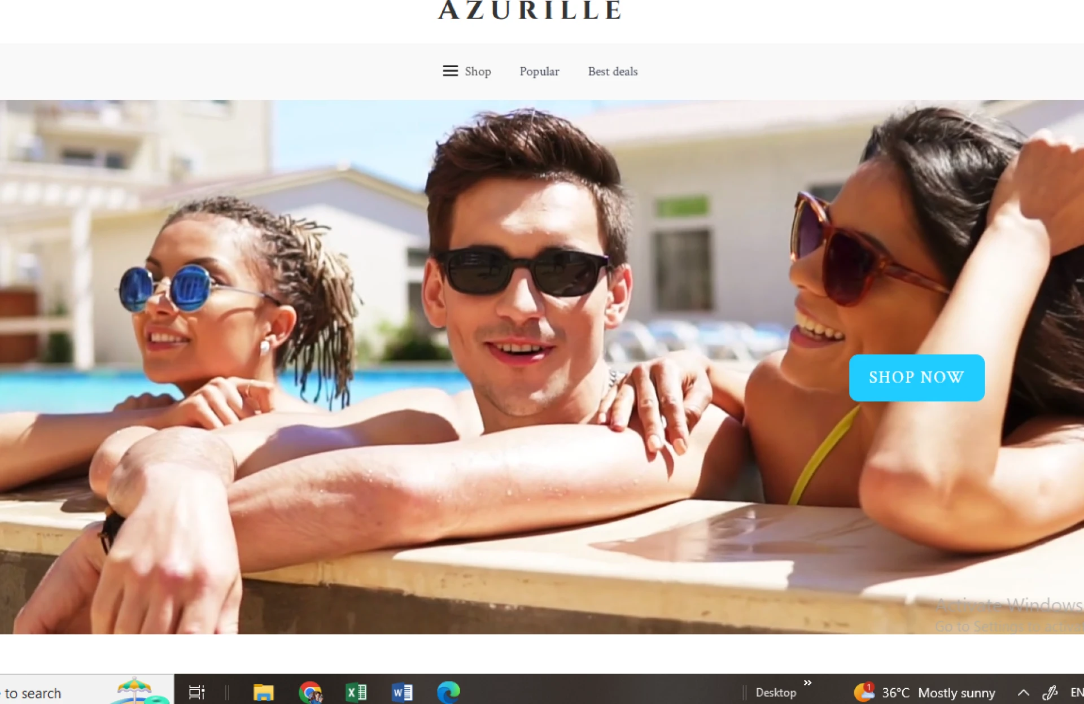Viewport: 1084px width, 704px height.
Task: Launch Google Chrome from the taskbar
Action: tap(310, 692)
